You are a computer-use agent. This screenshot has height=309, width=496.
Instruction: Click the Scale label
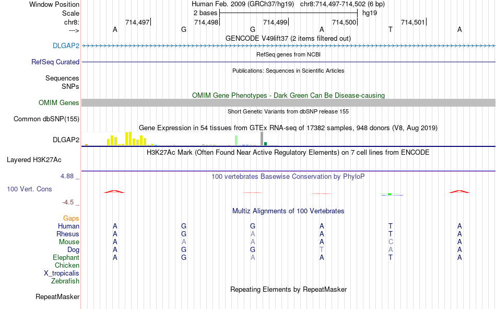[x=70, y=13]
